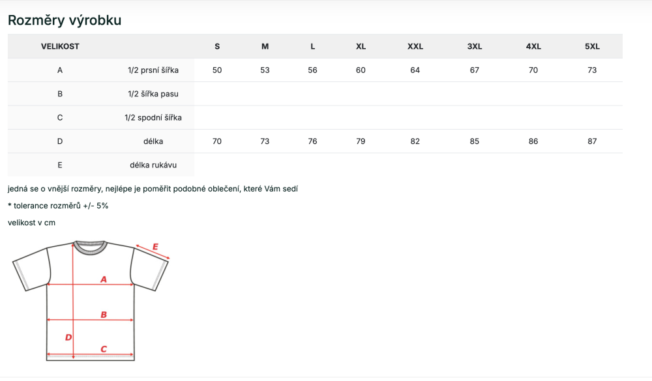Click the sleeve label E on the shirt diagram
The height and width of the screenshot is (381, 652).
[x=155, y=247]
